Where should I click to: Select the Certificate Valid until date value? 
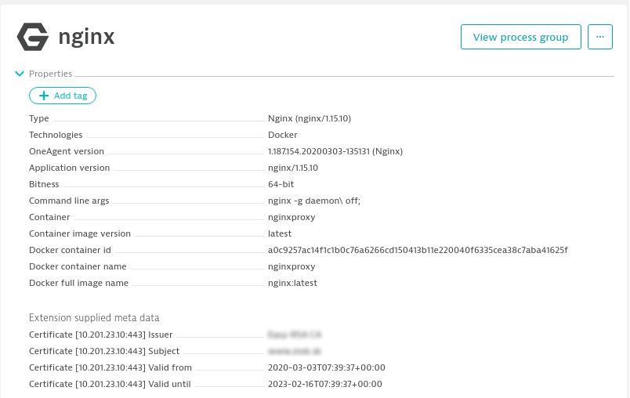(x=324, y=384)
